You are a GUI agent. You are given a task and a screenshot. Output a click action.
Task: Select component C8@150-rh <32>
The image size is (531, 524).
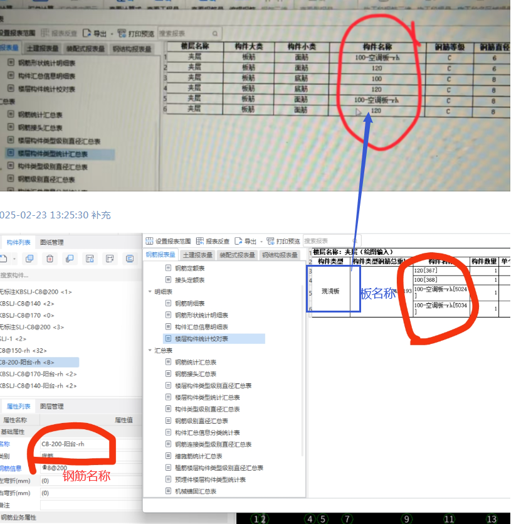[x=23, y=350]
